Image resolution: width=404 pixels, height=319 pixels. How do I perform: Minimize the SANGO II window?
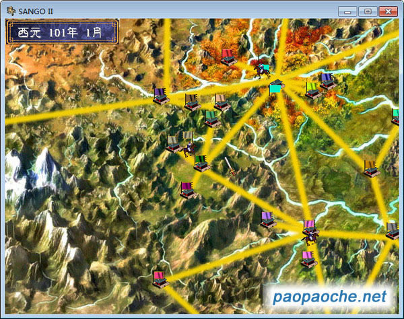[x=348, y=11]
